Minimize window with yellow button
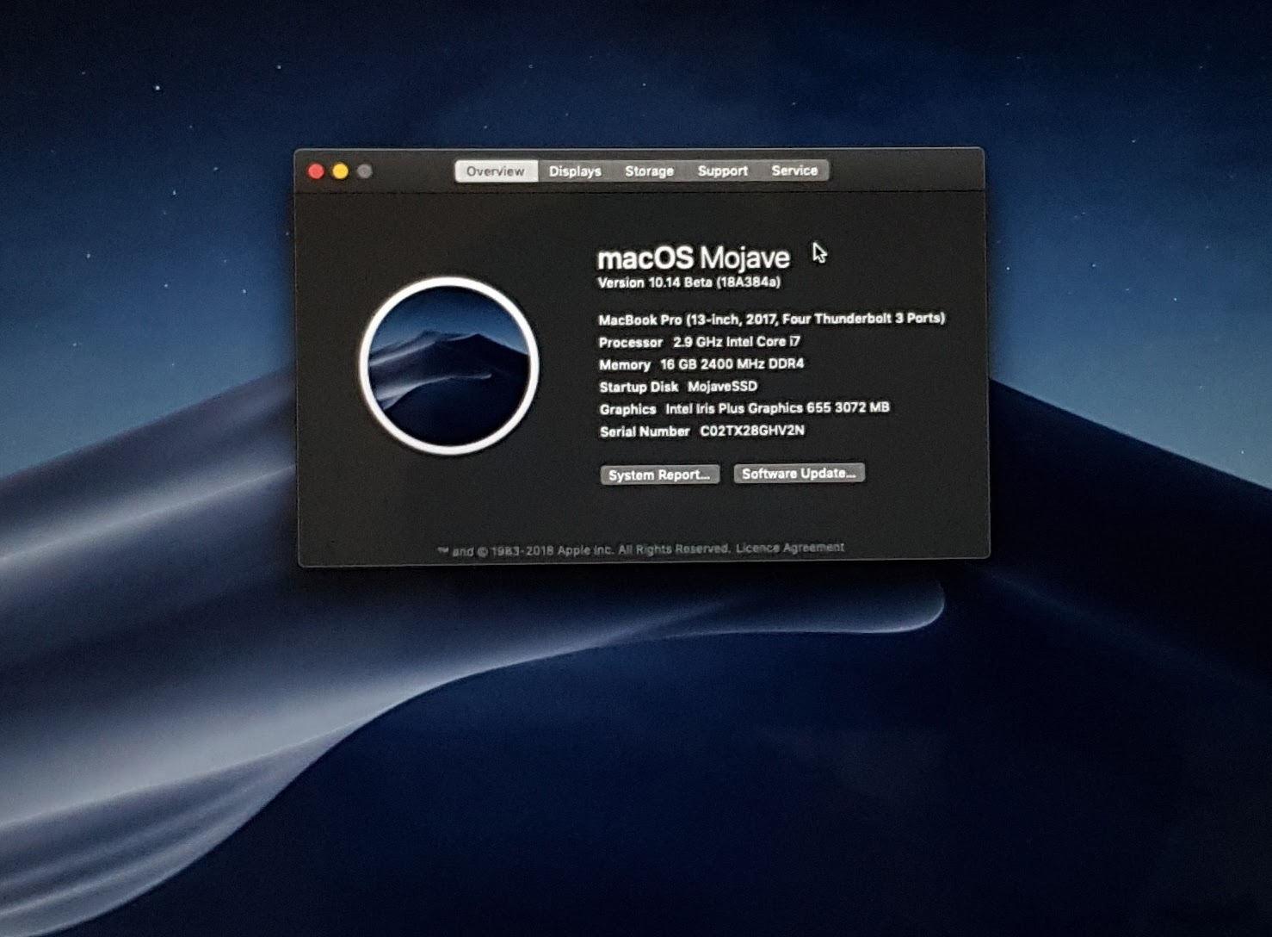 (340, 171)
